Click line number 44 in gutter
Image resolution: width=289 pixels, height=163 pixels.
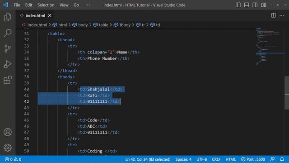click(27, 114)
